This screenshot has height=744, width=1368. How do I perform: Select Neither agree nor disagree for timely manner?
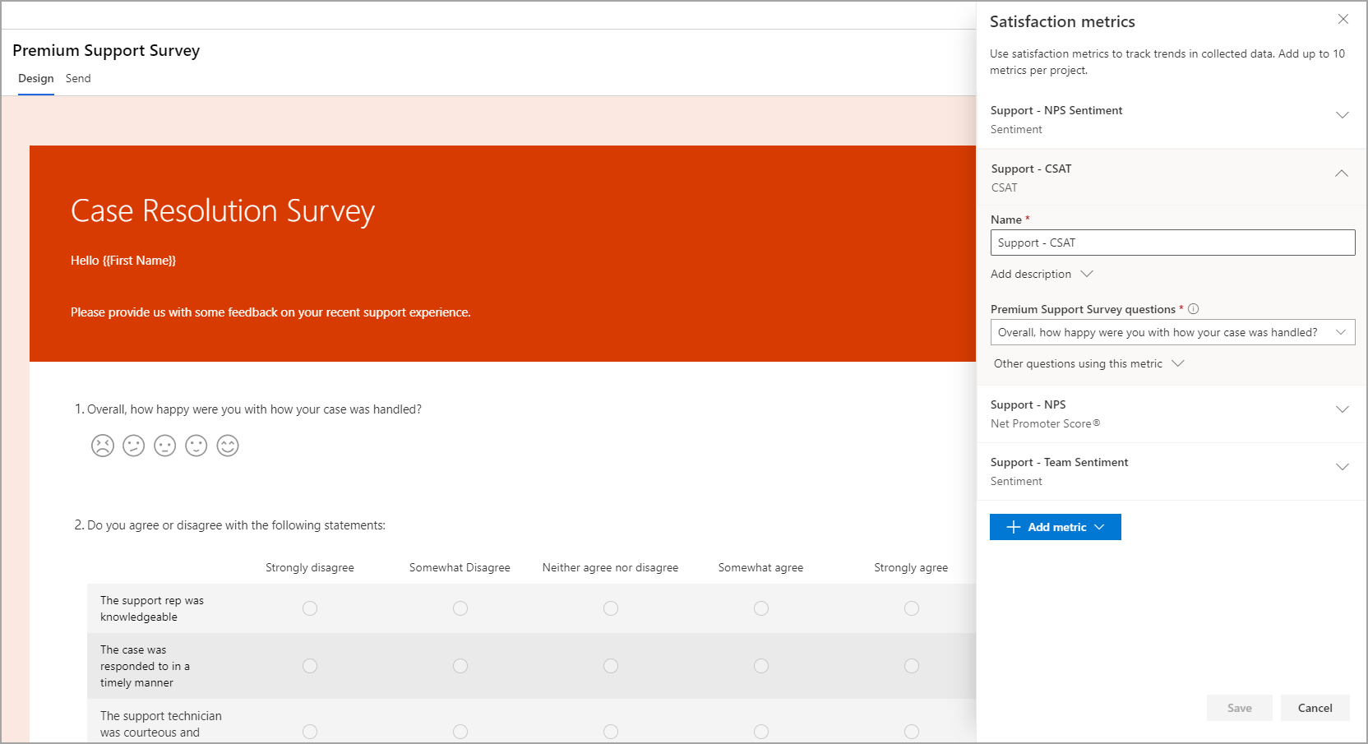coord(611,666)
